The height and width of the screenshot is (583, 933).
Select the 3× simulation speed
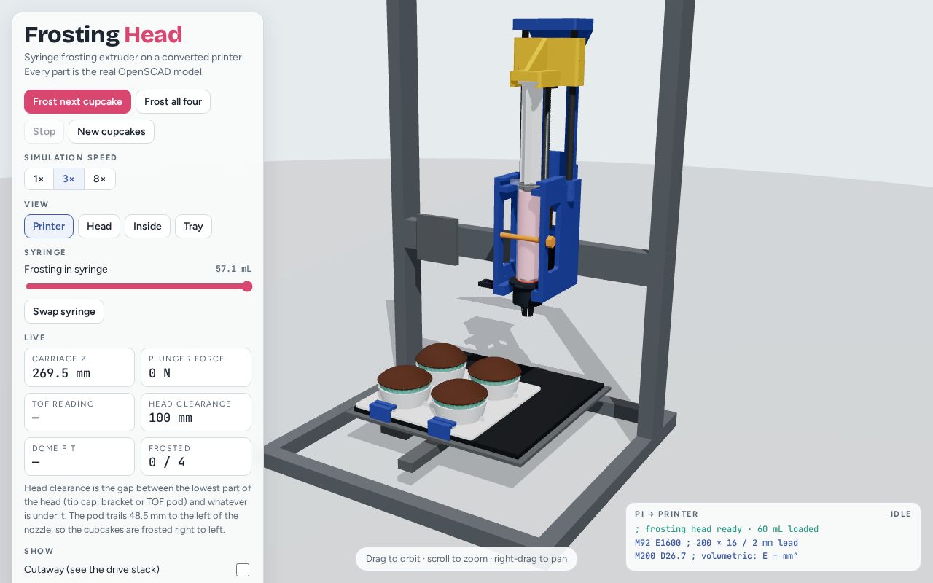tap(69, 179)
